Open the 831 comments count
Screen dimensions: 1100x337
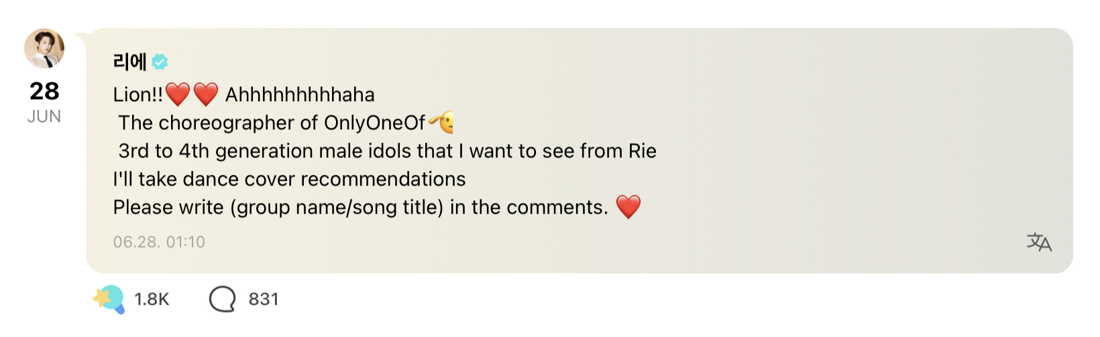264,299
